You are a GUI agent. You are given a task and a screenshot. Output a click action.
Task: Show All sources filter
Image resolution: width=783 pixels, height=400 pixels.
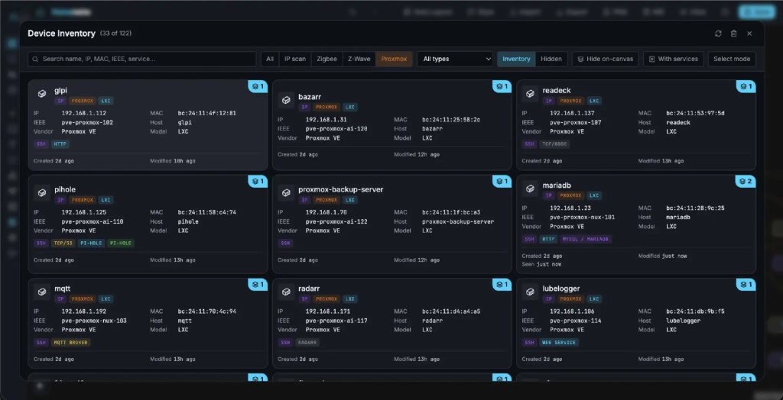[270, 59]
